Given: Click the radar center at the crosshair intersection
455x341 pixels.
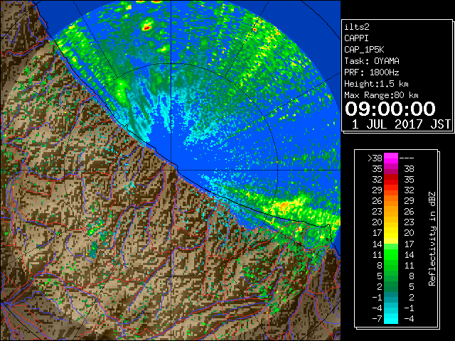Looking at the screenshot, I should point(171,170).
